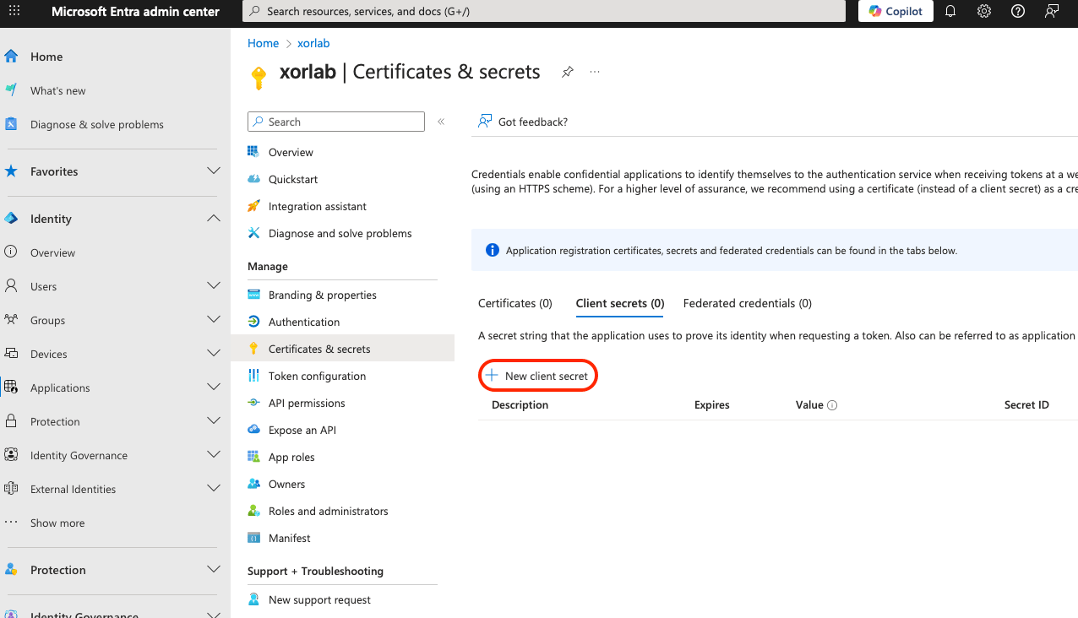Open Roles and administrators
The height and width of the screenshot is (618, 1078).
tap(328, 511)
